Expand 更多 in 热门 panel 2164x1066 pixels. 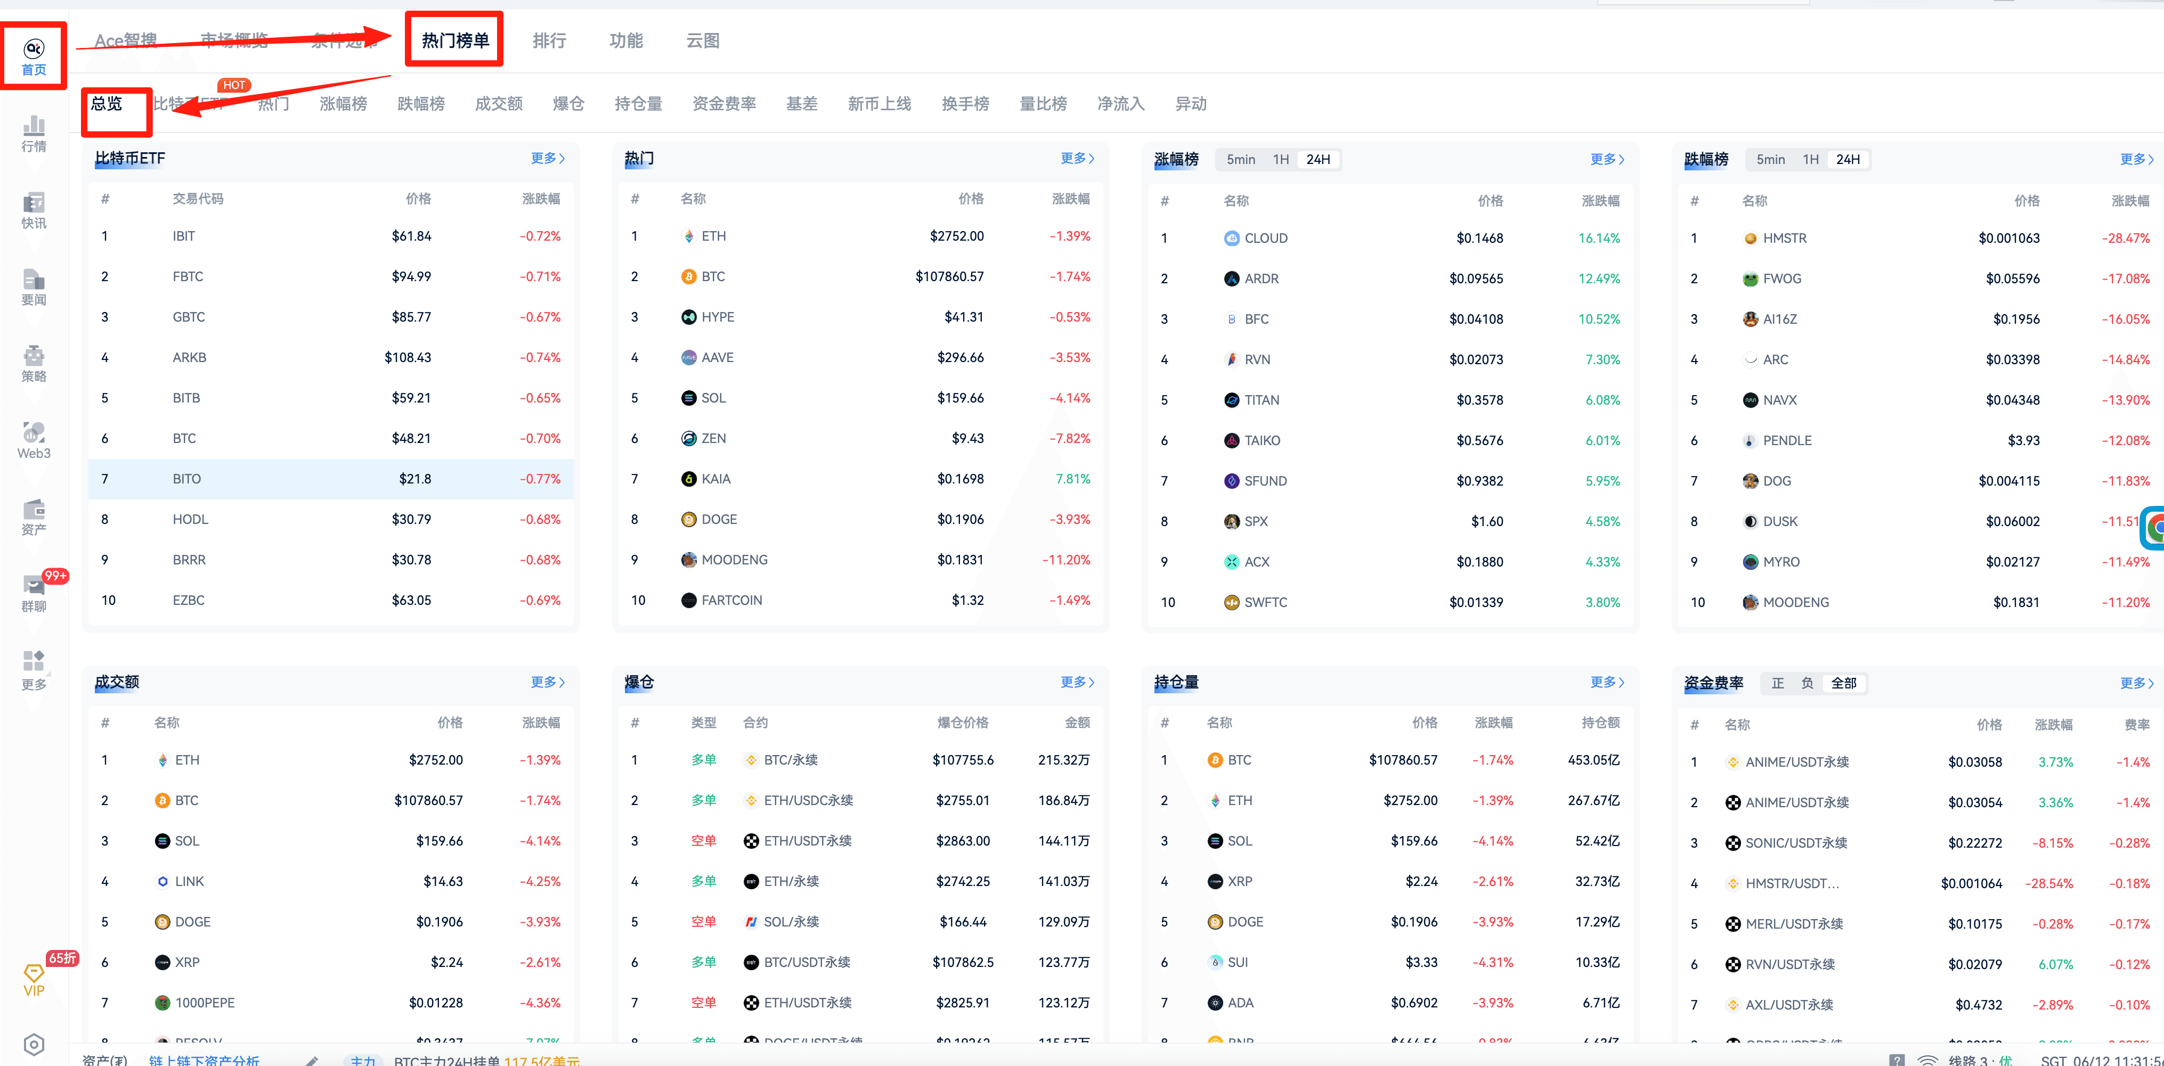tap(1078, 158)
